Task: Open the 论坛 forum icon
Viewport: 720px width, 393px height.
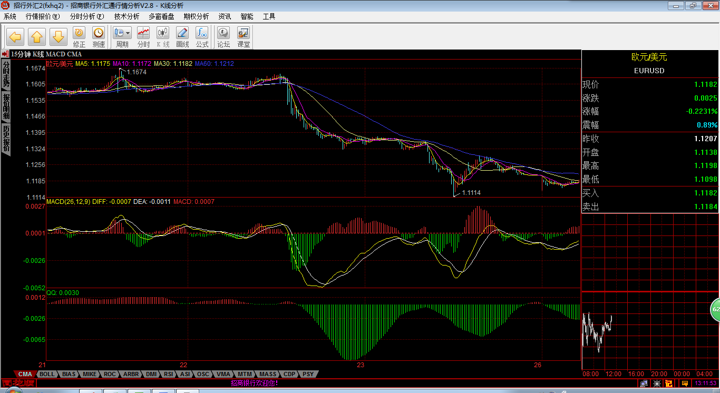Action: pos(223,37)
